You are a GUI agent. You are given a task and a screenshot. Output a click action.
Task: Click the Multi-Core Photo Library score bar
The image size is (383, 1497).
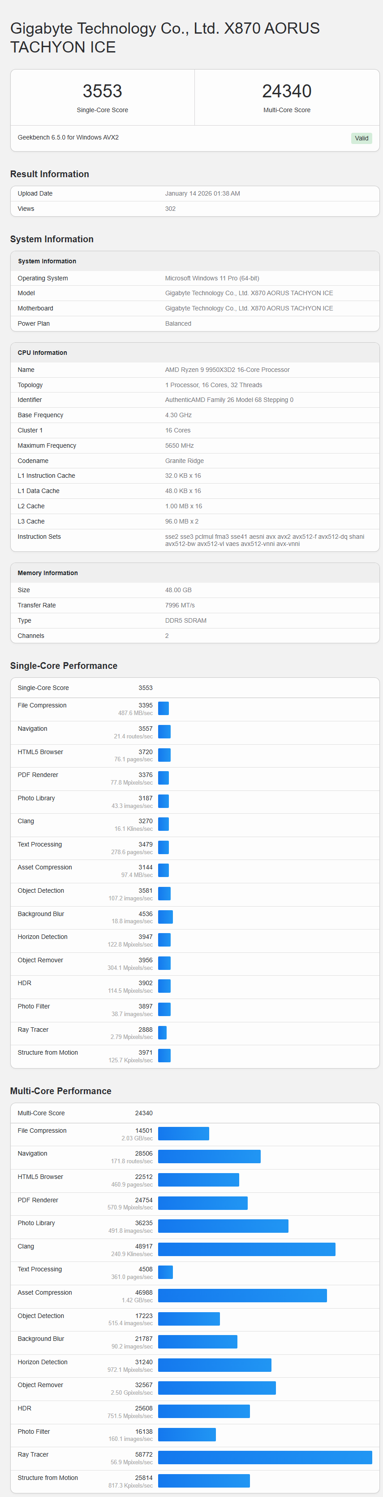(x=223, y=1226)
